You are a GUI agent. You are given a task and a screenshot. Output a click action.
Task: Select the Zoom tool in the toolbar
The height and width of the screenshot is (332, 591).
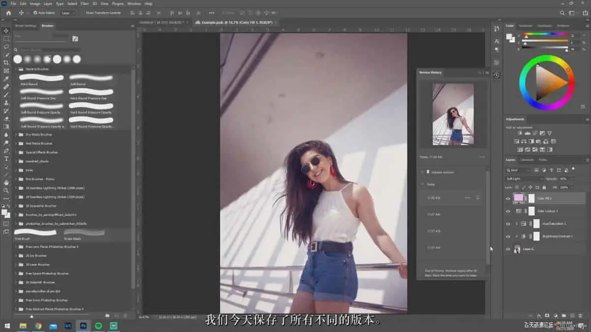point(6,190)
